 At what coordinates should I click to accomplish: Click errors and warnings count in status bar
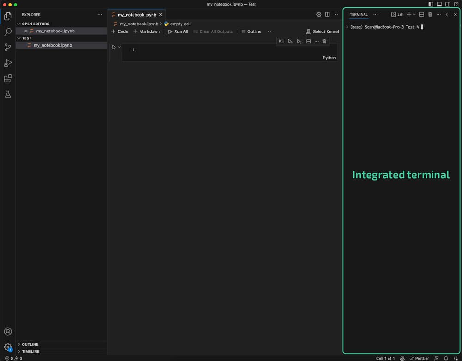[13, 358]
